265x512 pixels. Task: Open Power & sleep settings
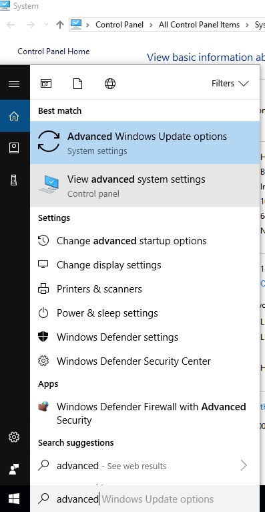[x=145, y=313]
